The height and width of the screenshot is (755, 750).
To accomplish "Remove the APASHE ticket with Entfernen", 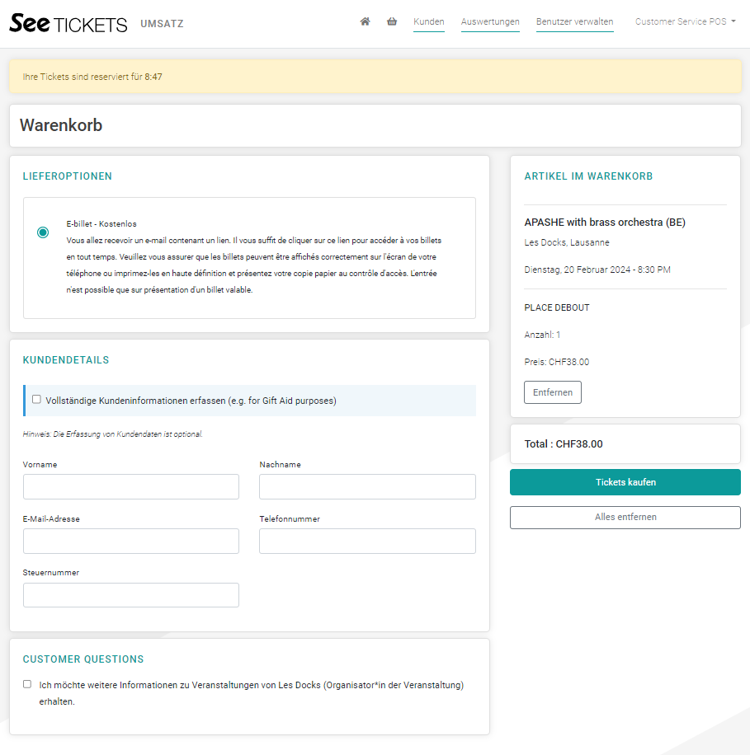I will pos(553,392).
